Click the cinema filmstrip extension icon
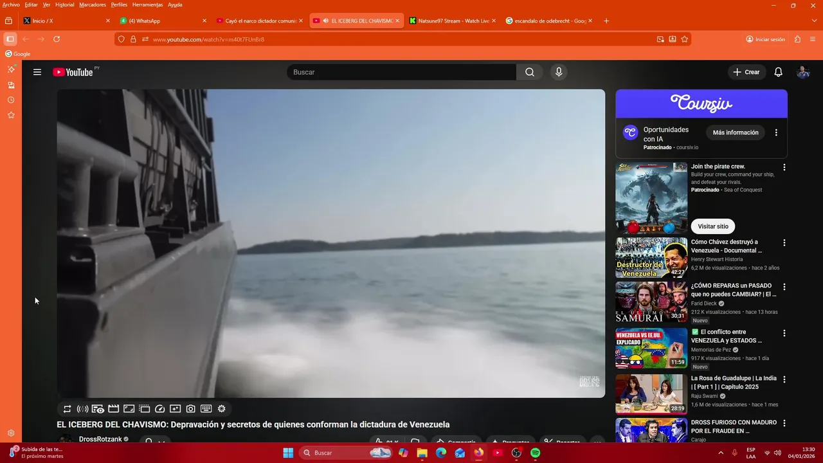 tap(114, 409)
